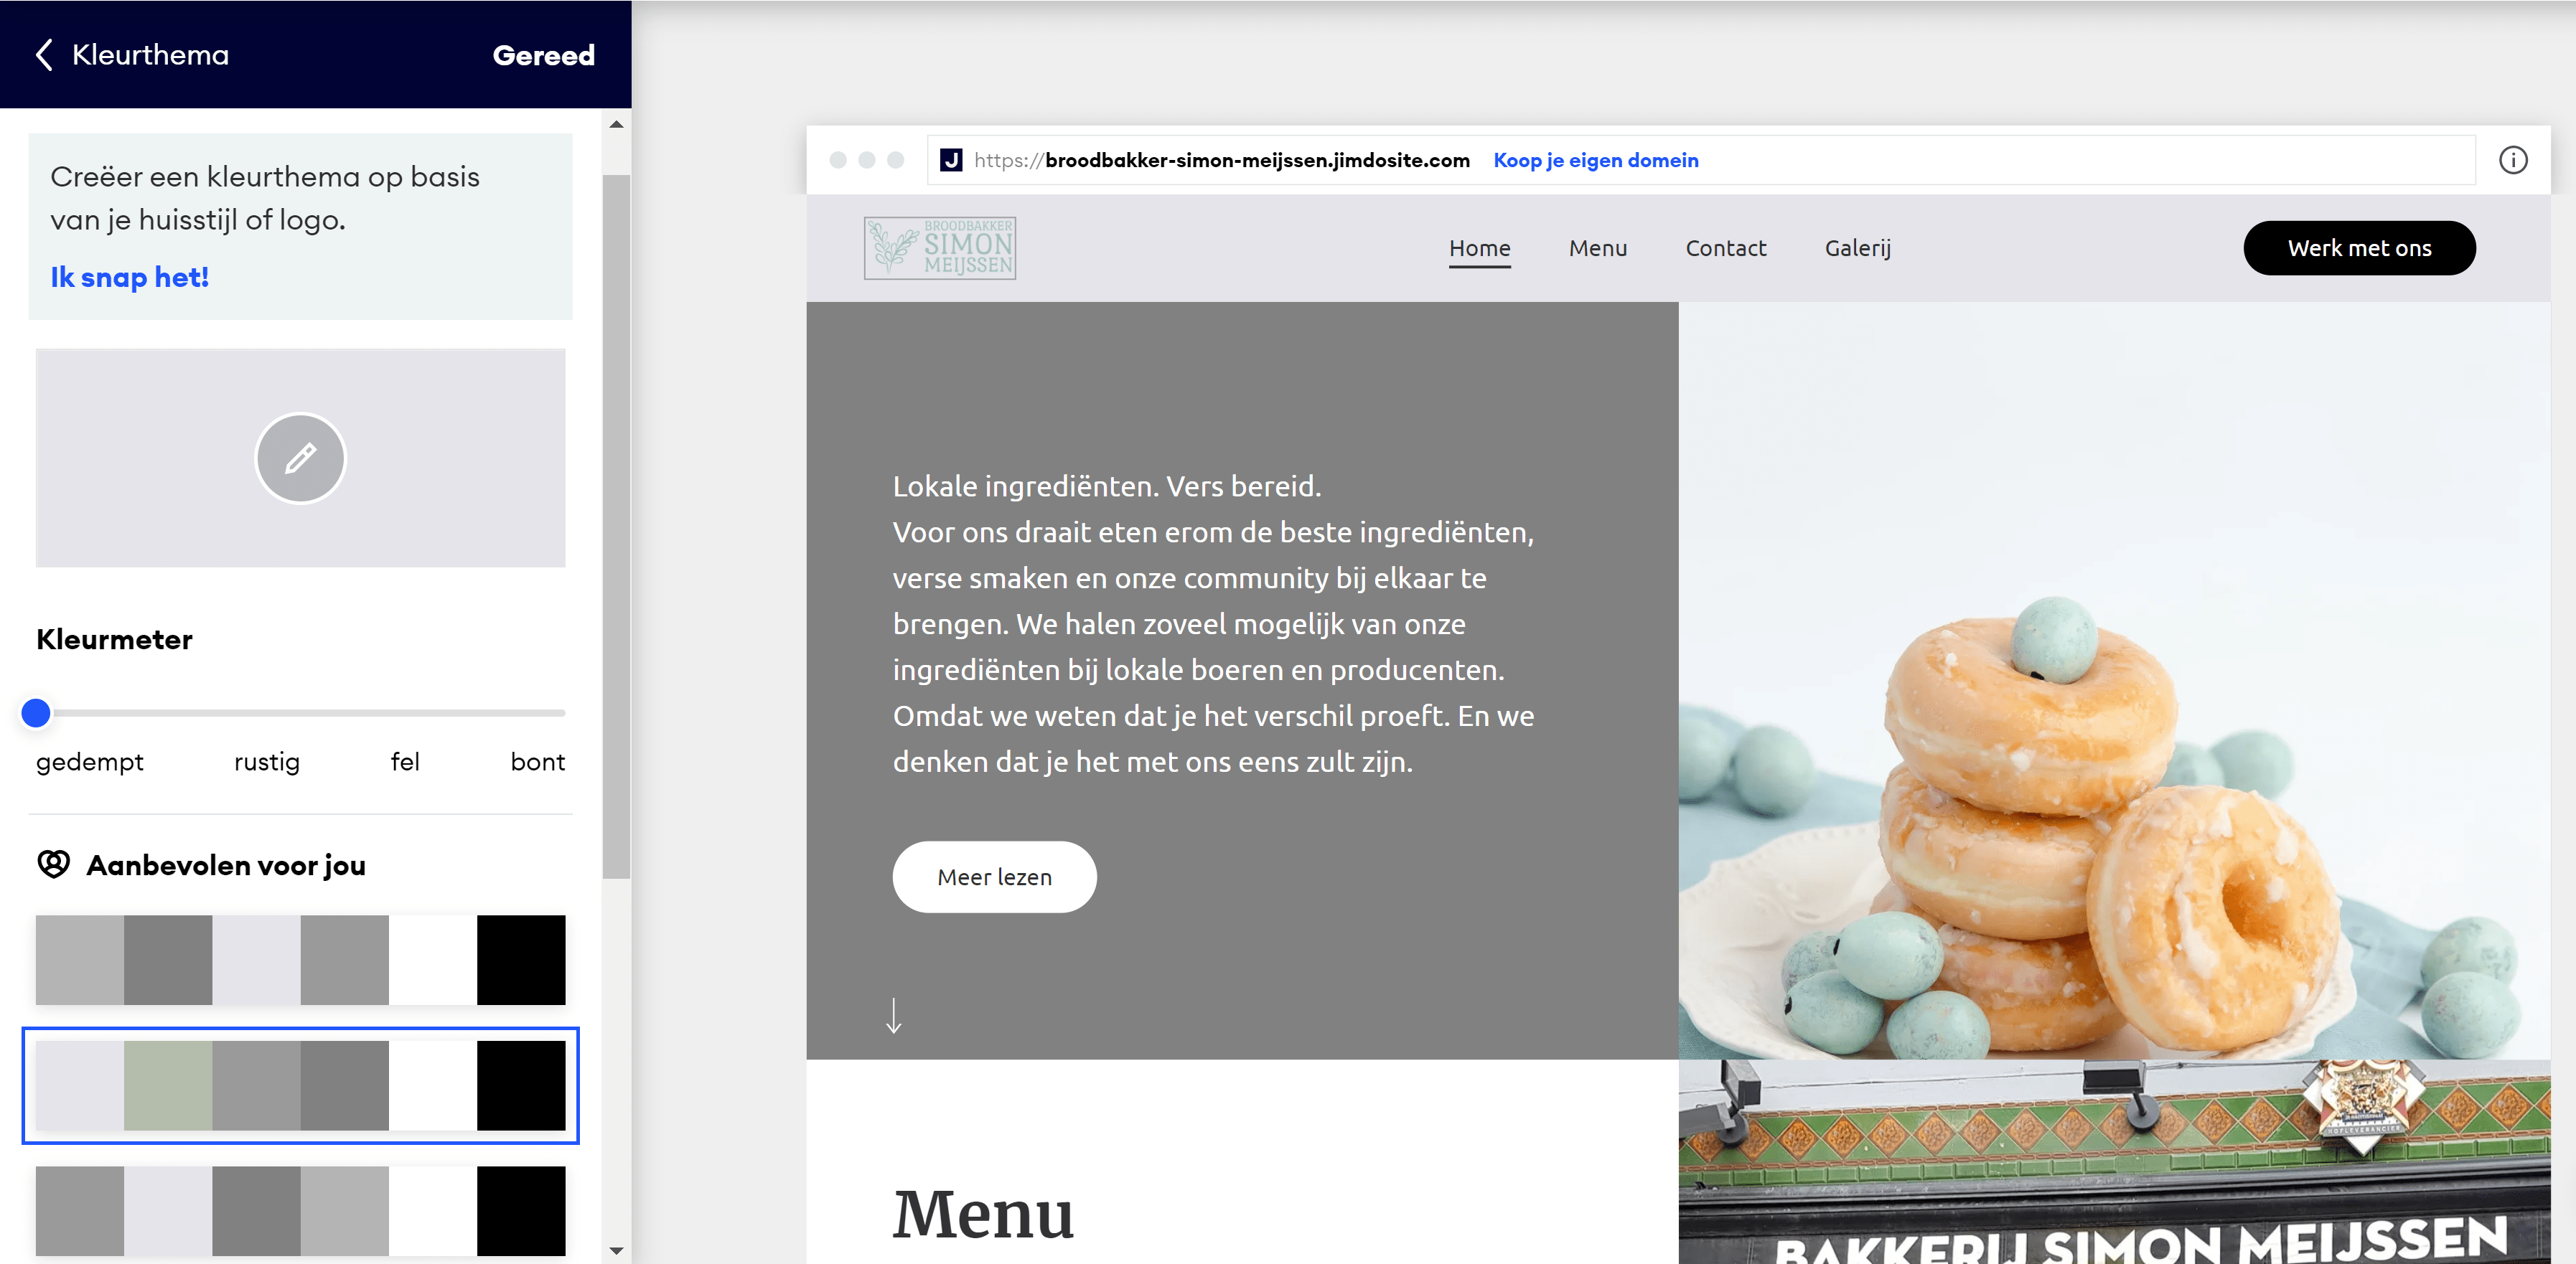Screen dimensions: 2576x1264
Task: Click the sidebar scroll up arrow
Action: (x=616, y=125)
